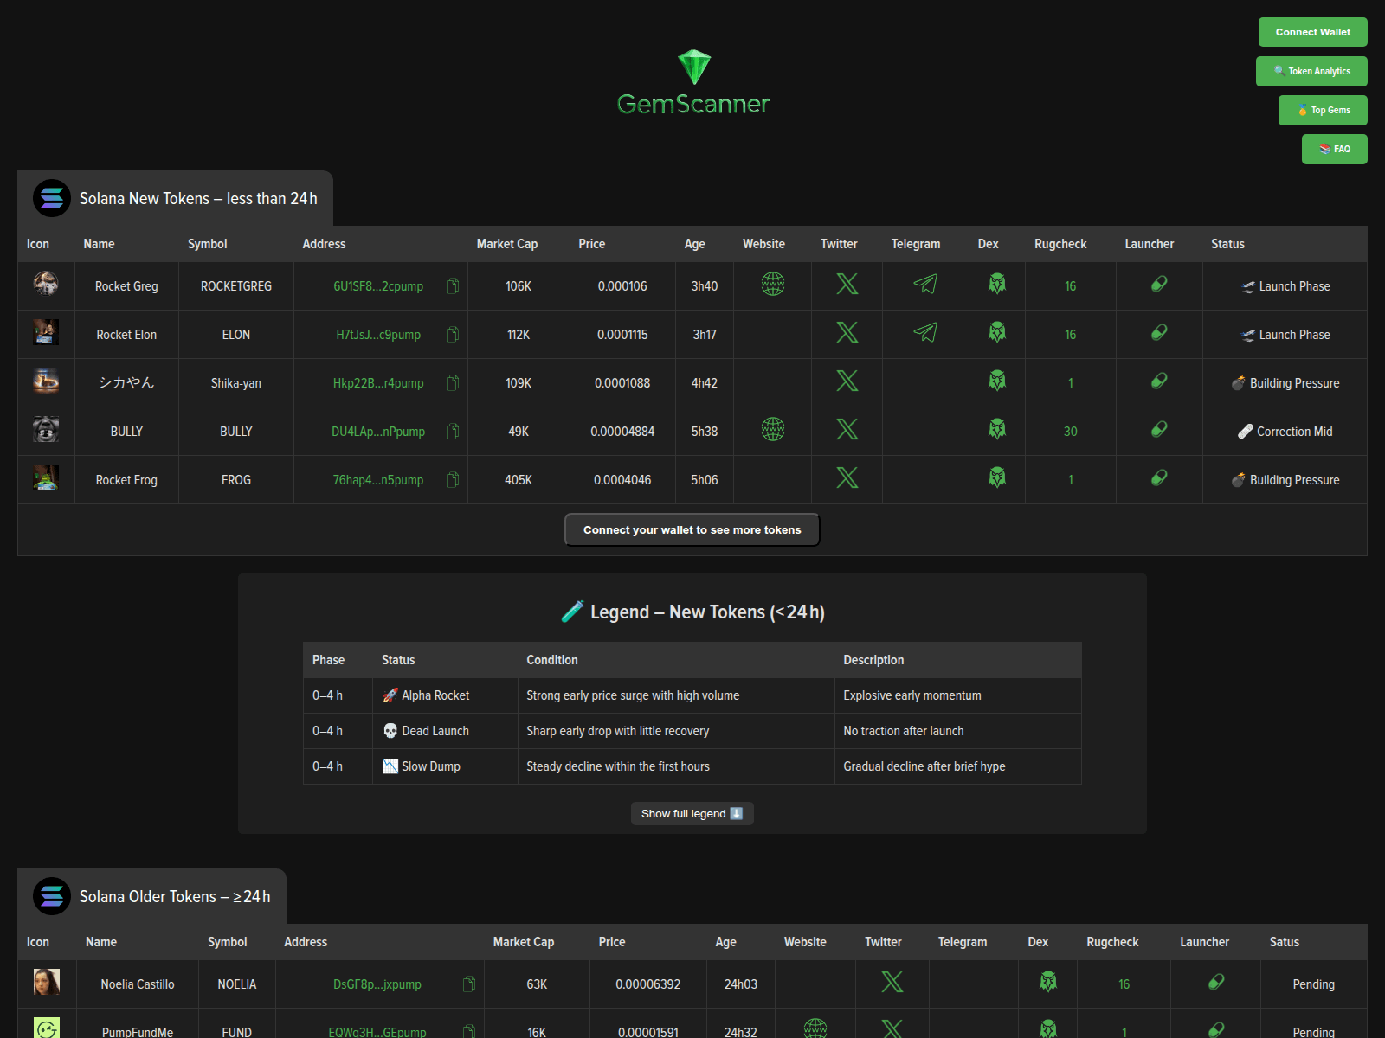Open the Token Analytics page
Image resolution: width=1385 pixels, height=1038 pixels.
pyautogui.click(x=1311, y=71)
